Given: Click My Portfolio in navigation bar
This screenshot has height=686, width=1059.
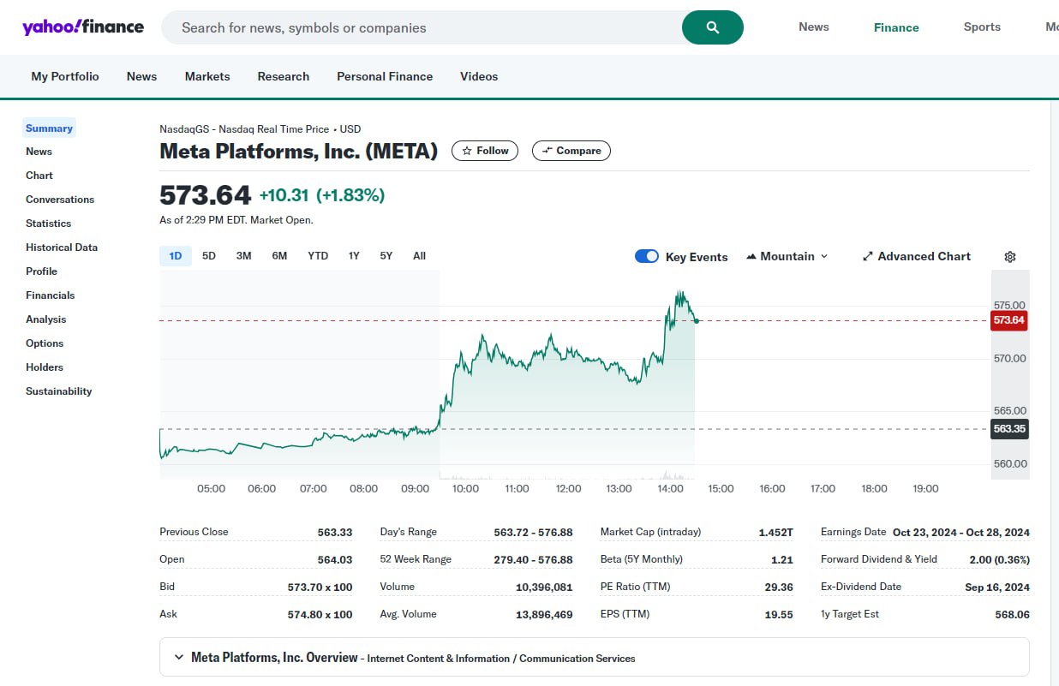Looking at the screenshot, I should (x=65, y=76).
